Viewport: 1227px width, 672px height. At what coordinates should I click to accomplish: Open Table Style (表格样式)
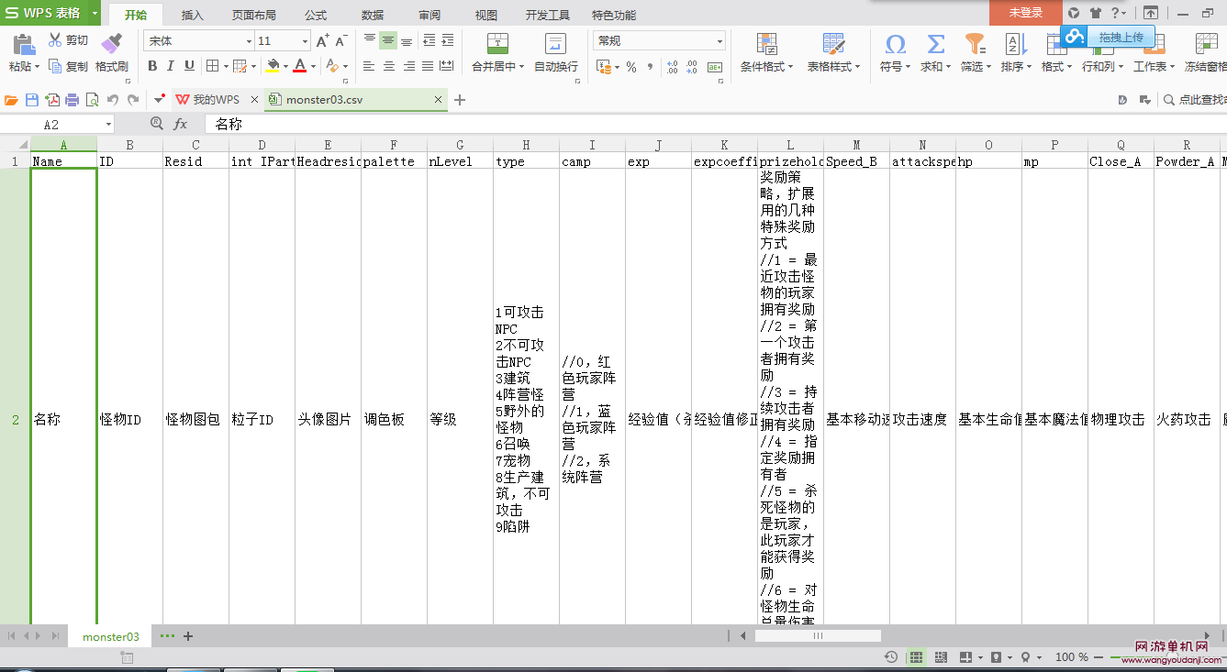833,53
